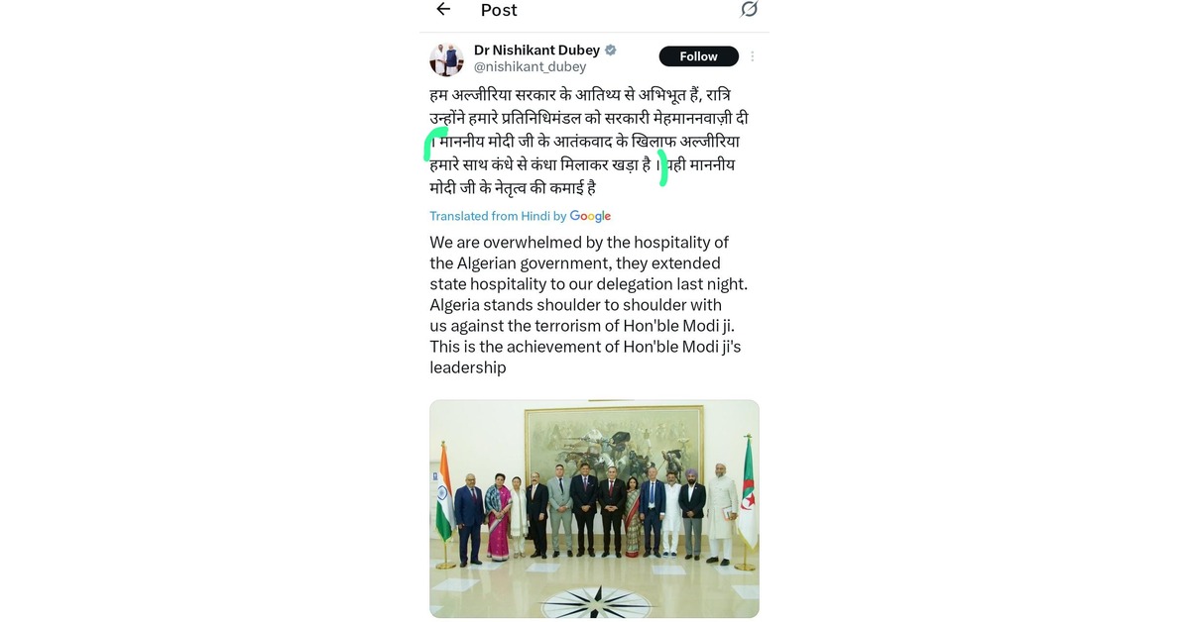Follow Dr Nishikant Dubey

pos(698,56)
